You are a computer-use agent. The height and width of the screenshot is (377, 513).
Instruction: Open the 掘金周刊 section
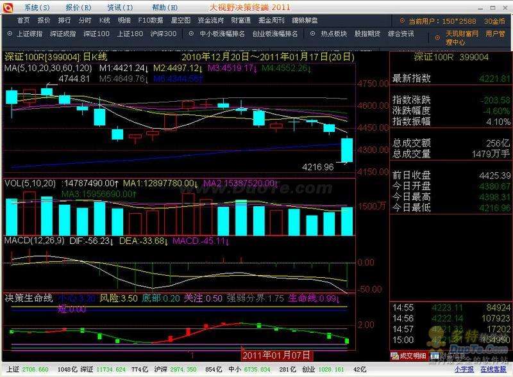[x=271, y=20]
